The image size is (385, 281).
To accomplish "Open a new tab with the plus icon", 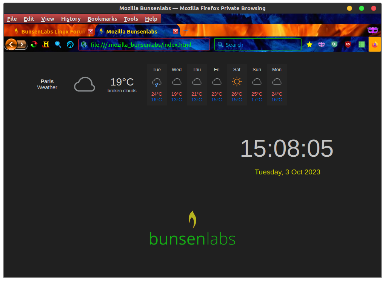I will [186, 31].
